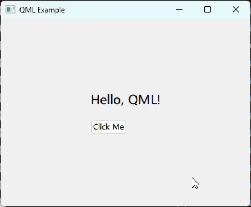The image size is (251, 207).
Task: Minimize the QML Example window
Action: tap(180, 10)
